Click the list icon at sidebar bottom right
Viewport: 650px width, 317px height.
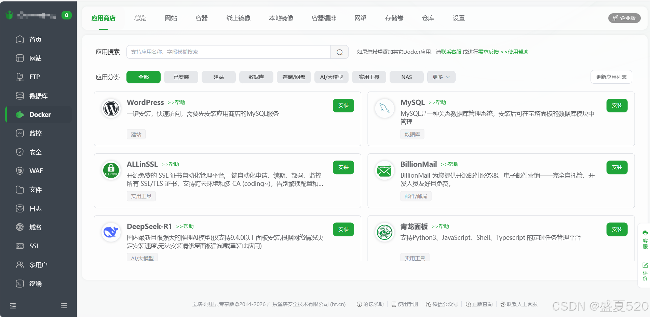click(x=64, y=306)
